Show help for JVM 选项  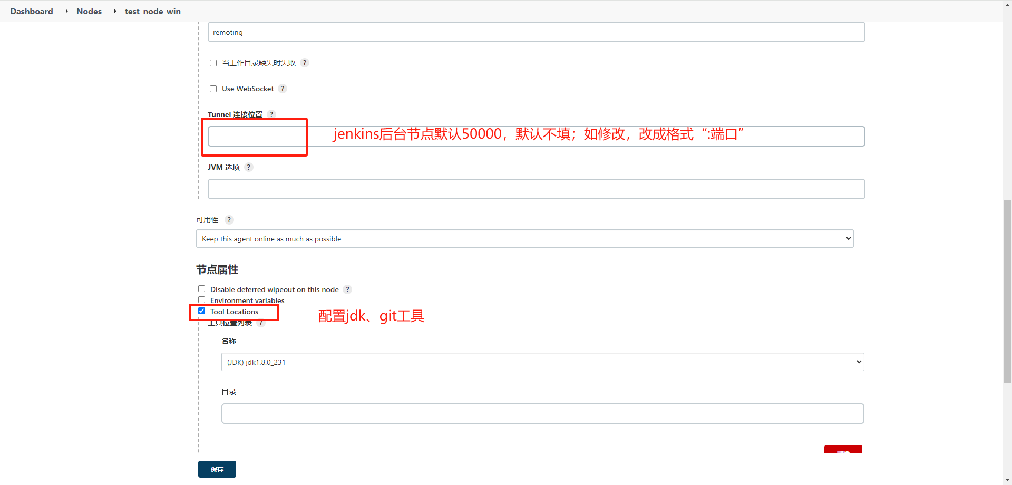pyautogui.click(x=249, y=167)
